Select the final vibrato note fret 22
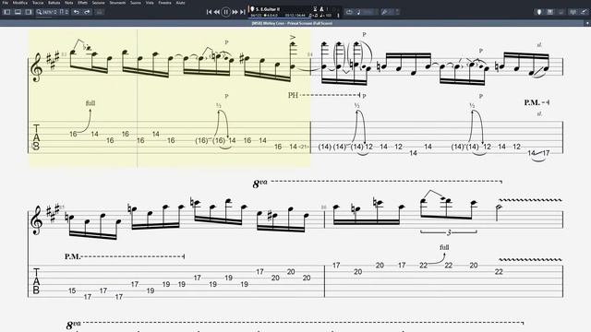591x332 pixels. [x=499, y=272]
